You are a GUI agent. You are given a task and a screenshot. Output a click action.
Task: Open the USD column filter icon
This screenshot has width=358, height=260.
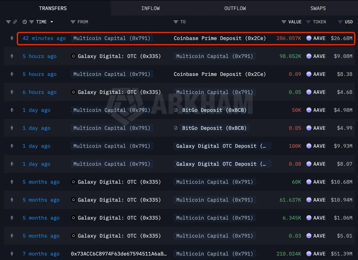pos(340,22)
